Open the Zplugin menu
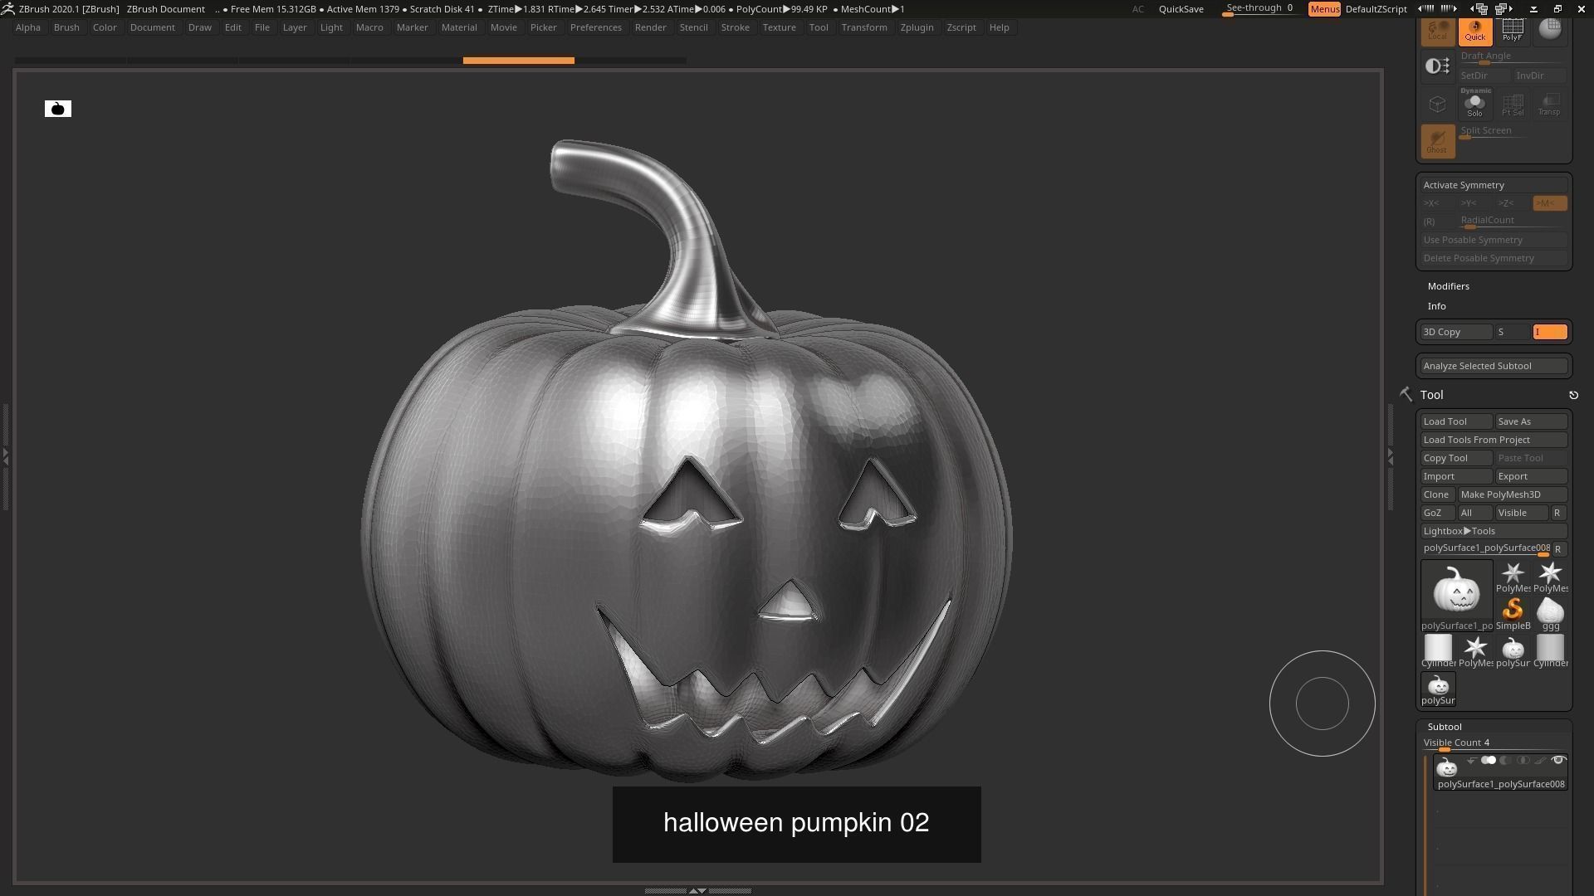Screen dimensions: 1594x896 917,27
